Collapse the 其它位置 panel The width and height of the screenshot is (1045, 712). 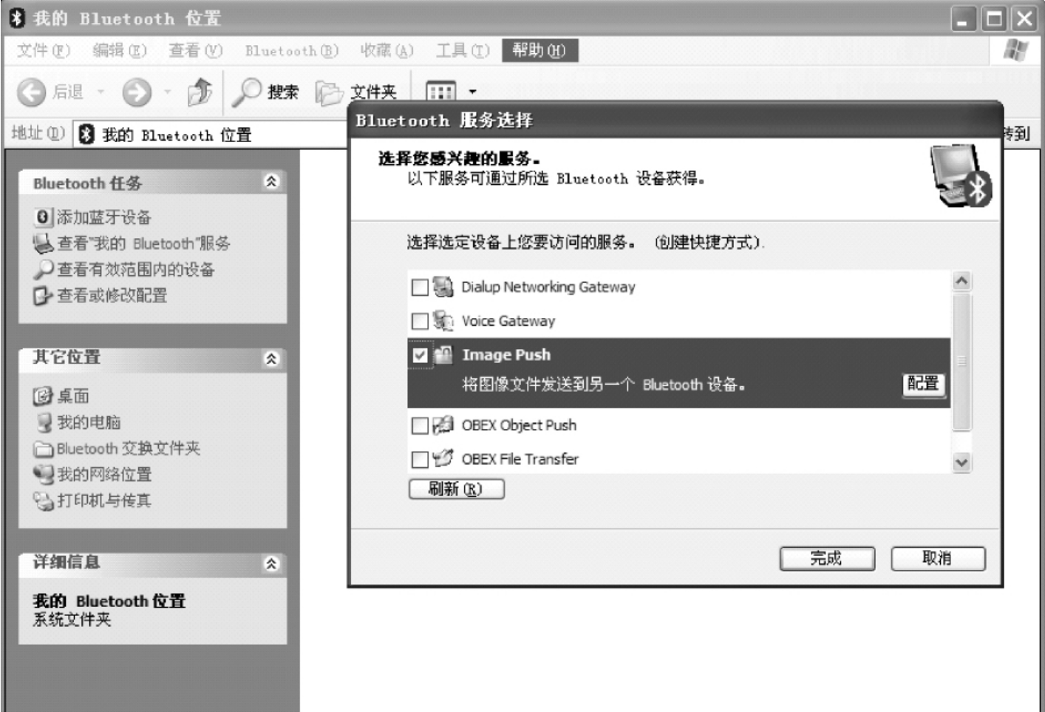pos(272,359)
